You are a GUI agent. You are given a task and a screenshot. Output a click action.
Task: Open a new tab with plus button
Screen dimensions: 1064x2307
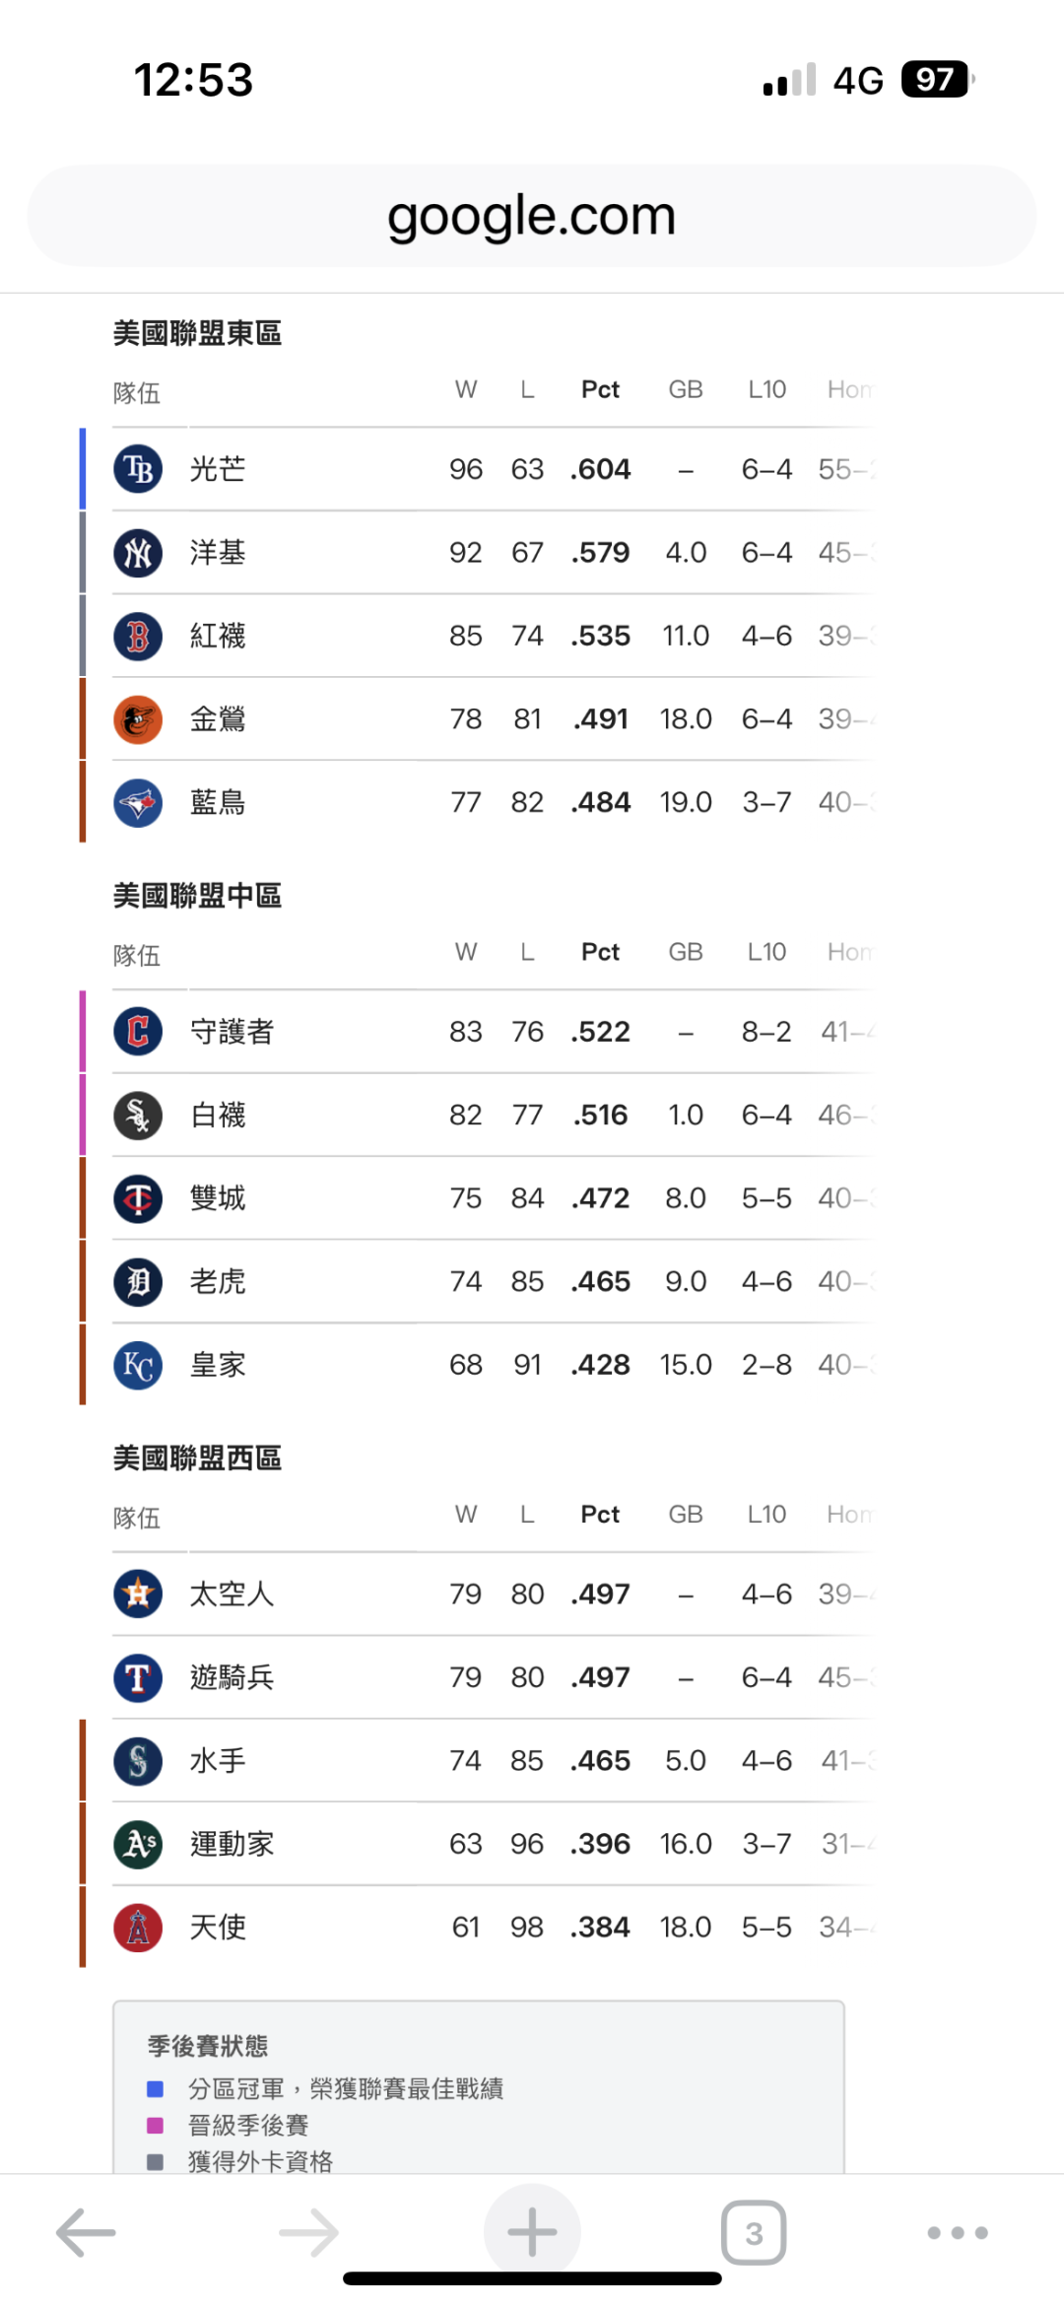tap(532, 2232)
